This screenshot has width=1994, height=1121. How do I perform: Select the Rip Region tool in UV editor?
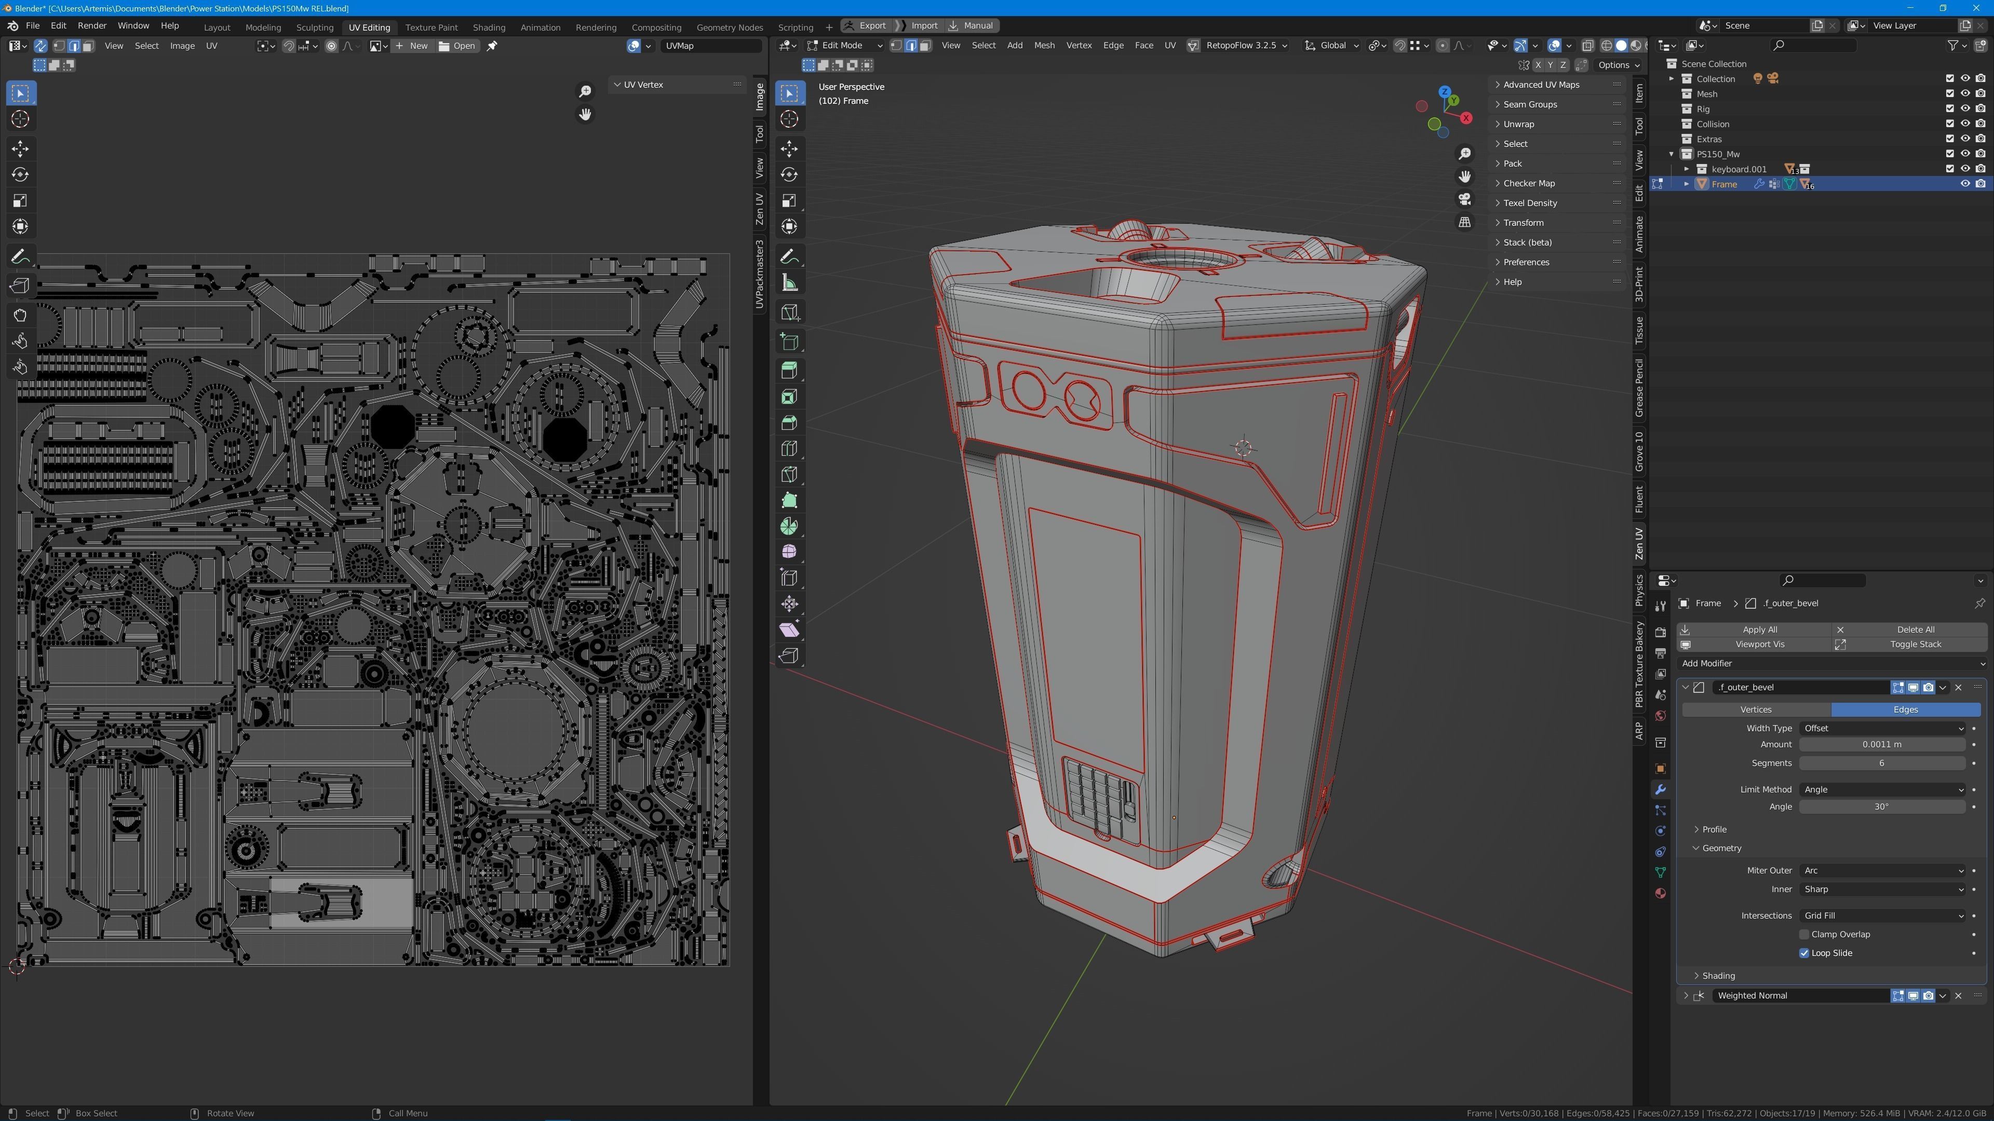click(20, 285)
